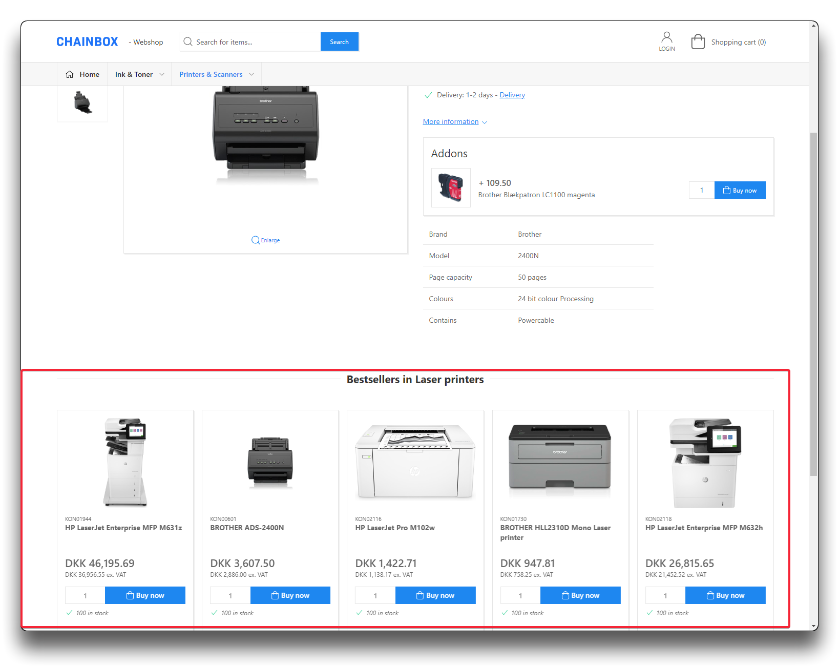This screenshot has width=839, height=668.
Task: Select price DKK 947.81
Action: [528, 563]
